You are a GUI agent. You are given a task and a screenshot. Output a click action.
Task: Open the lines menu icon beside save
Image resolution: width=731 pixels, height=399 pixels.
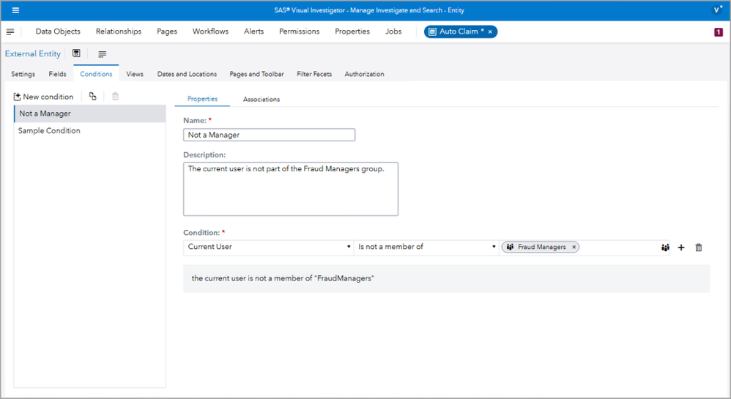(x=102, y=54)
